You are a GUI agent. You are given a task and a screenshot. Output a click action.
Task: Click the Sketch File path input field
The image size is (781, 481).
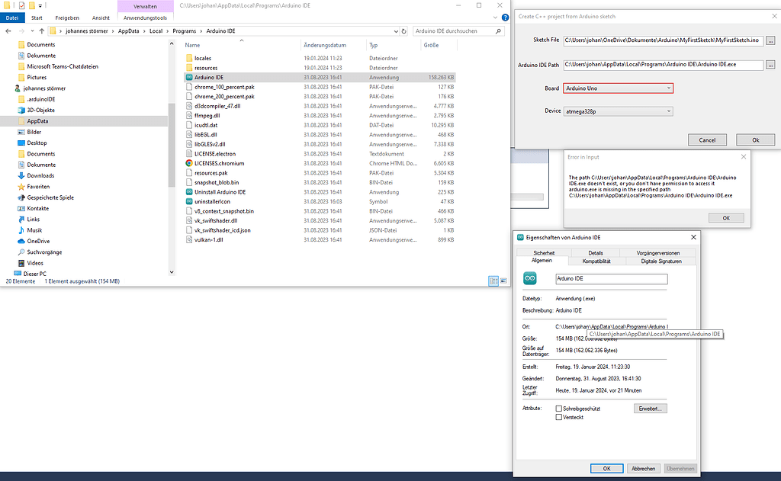click(x=664, y=40)
